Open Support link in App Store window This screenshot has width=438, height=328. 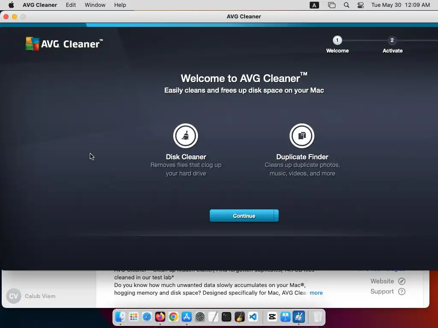click(x=382, y=291)
